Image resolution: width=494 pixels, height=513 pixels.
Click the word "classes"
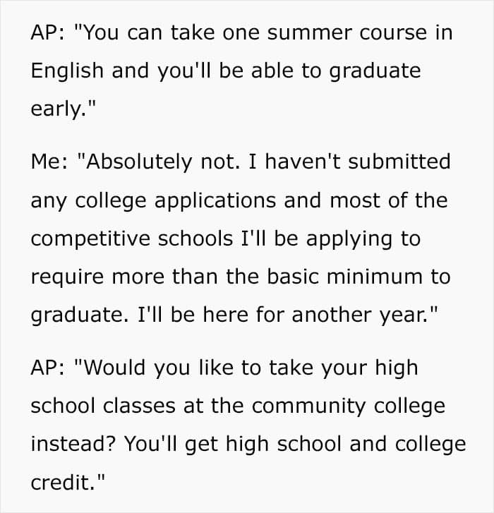coord(139,406)
